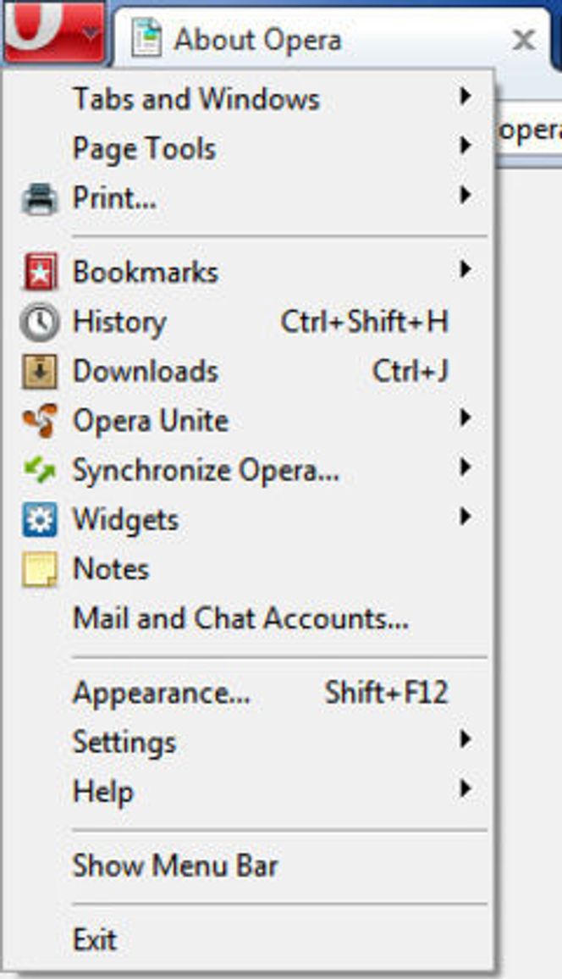This screenshot has width=562, height=979.
Task: Open the Widgets menu entry
Action: pos(248,519)
